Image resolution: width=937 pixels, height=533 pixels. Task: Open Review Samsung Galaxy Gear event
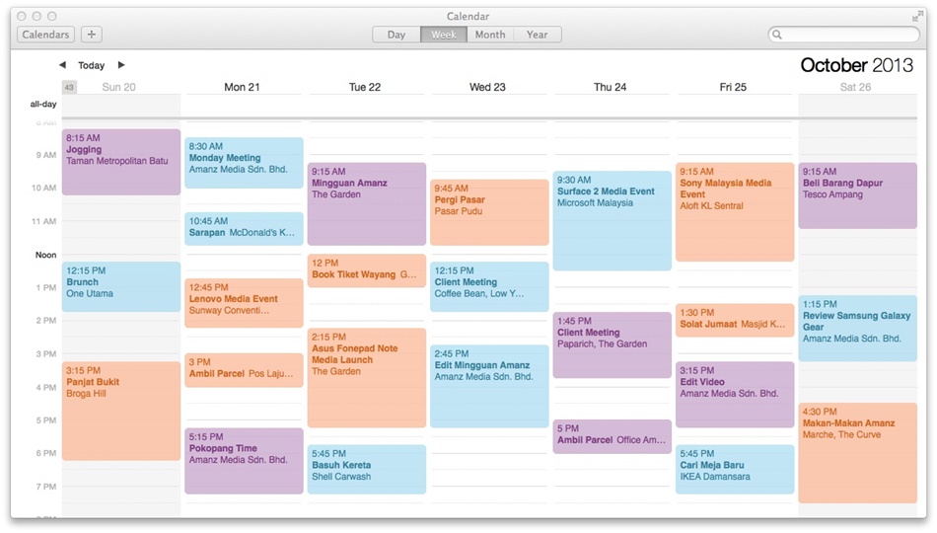pos(857,328)
